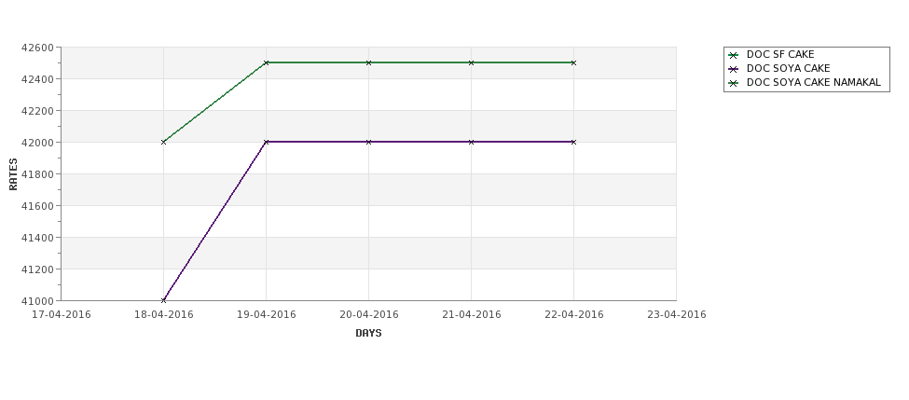This screenshot has width=909, height=400.
Task: Click the DOC SOYA CAKE NAMAKAL legend marker
Action: 734,83
